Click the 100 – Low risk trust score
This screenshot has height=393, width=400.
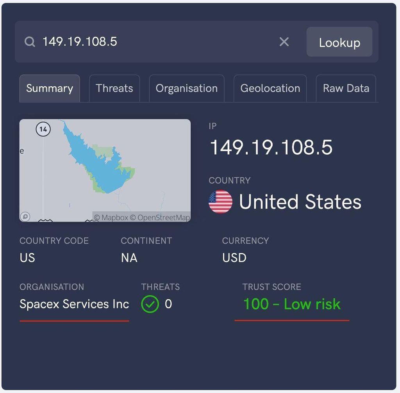pyautogui.click(x=292, y=304)
